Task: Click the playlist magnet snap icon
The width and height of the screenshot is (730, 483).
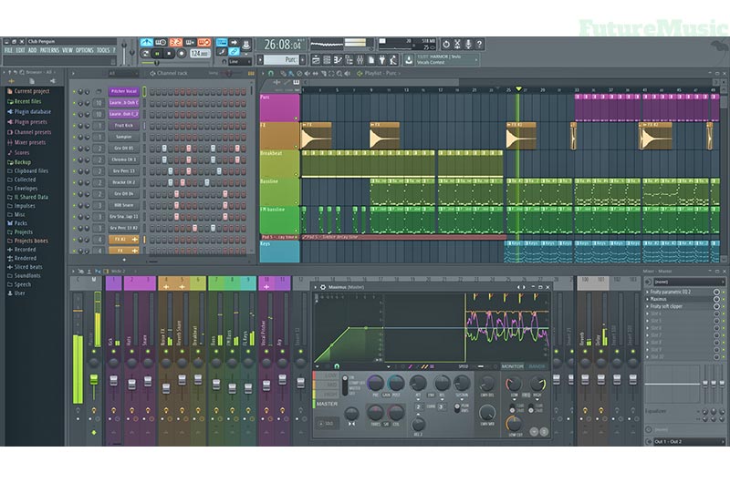Action: click(271, 74)
